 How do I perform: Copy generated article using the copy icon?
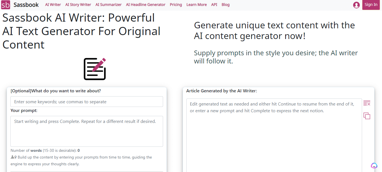point(367,116)
